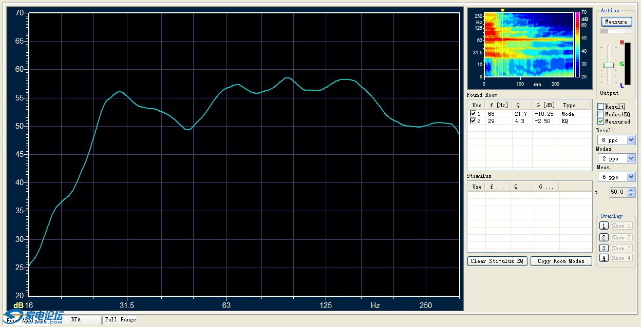This screenshot has width=641, height=327.
Task: Click the H-G-L input level meter
Action: point(628,64)
